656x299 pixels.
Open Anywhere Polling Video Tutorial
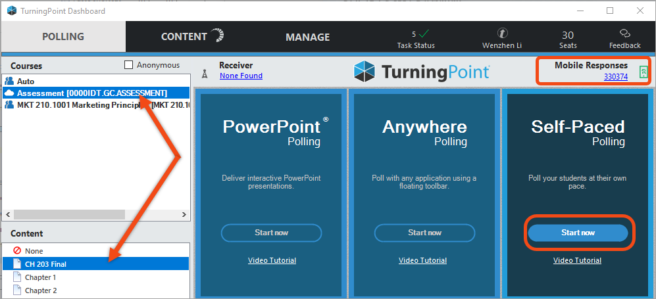coord(422,260)
